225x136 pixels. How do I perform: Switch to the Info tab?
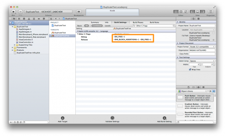pos(106,22)
